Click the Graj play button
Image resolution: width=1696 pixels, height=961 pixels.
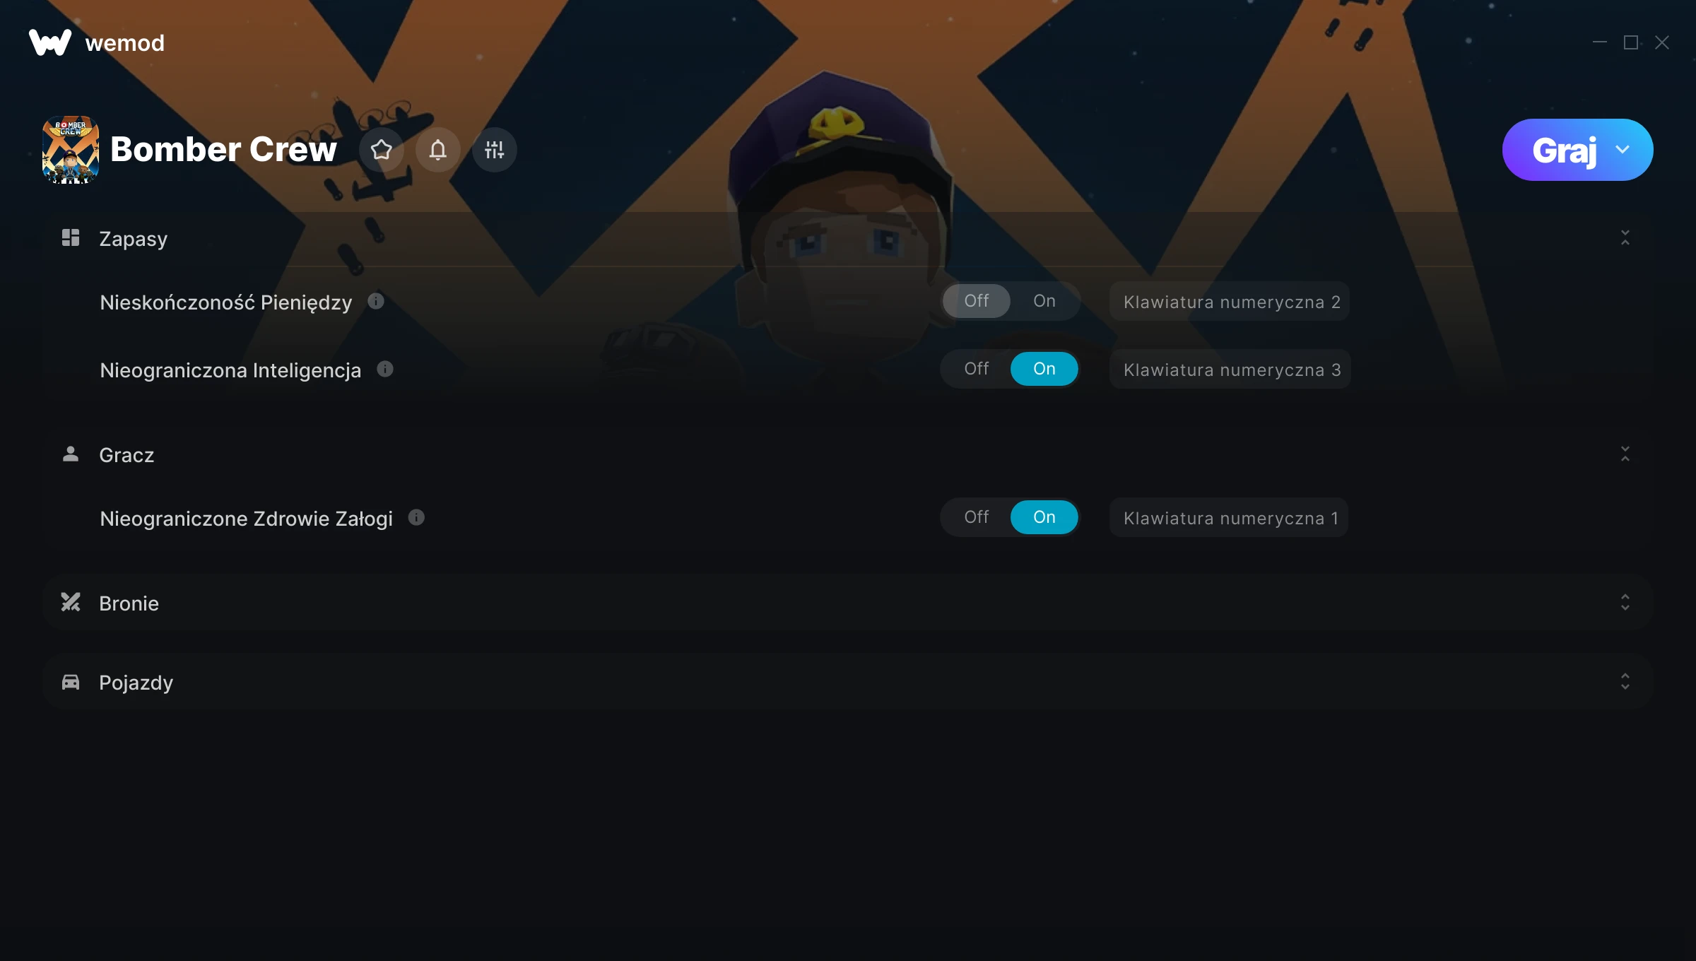1564,150
